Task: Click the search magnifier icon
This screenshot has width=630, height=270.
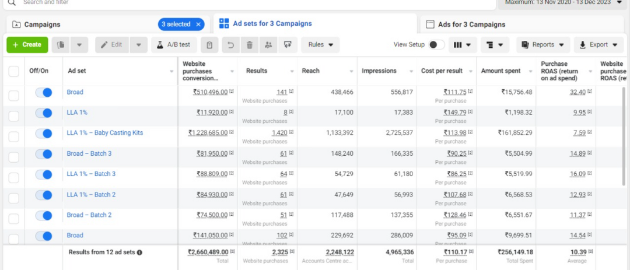Action: [12, 2]
